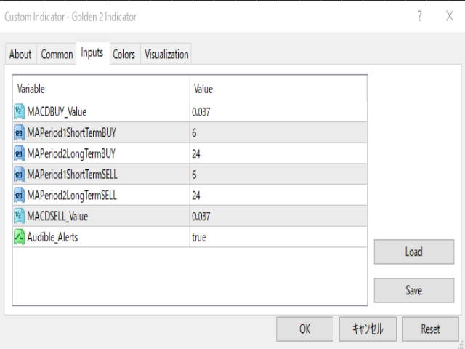Edit the MAPeriod1ShortTermBUY value 6

[278, 132]
